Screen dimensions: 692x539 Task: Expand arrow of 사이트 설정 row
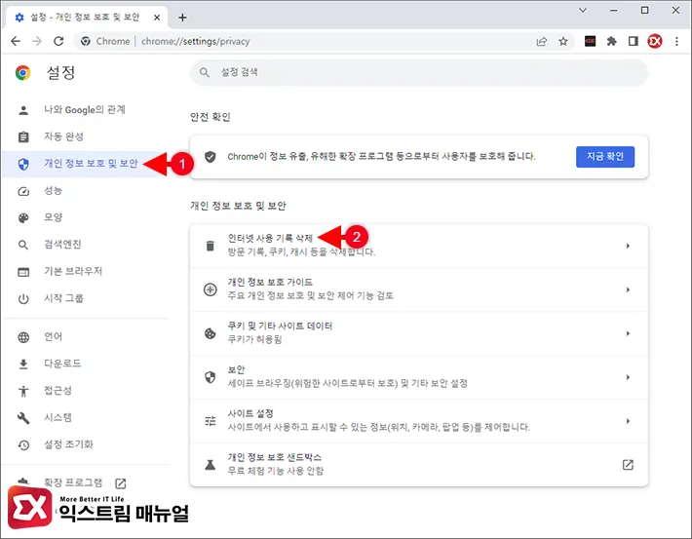[628, 421]
